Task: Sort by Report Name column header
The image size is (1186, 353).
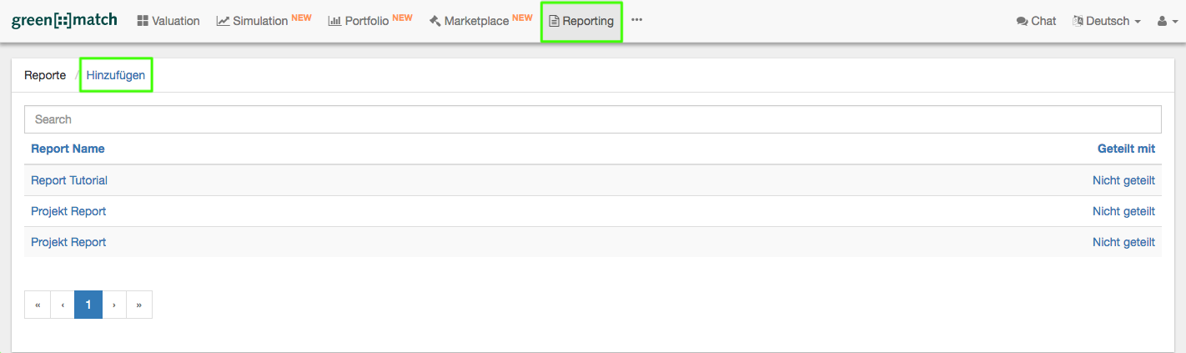Action: click(68, 149)
